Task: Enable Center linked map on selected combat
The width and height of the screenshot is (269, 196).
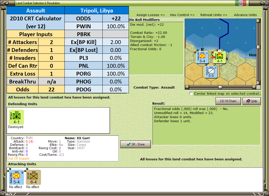Action: [x=191, y=94]
